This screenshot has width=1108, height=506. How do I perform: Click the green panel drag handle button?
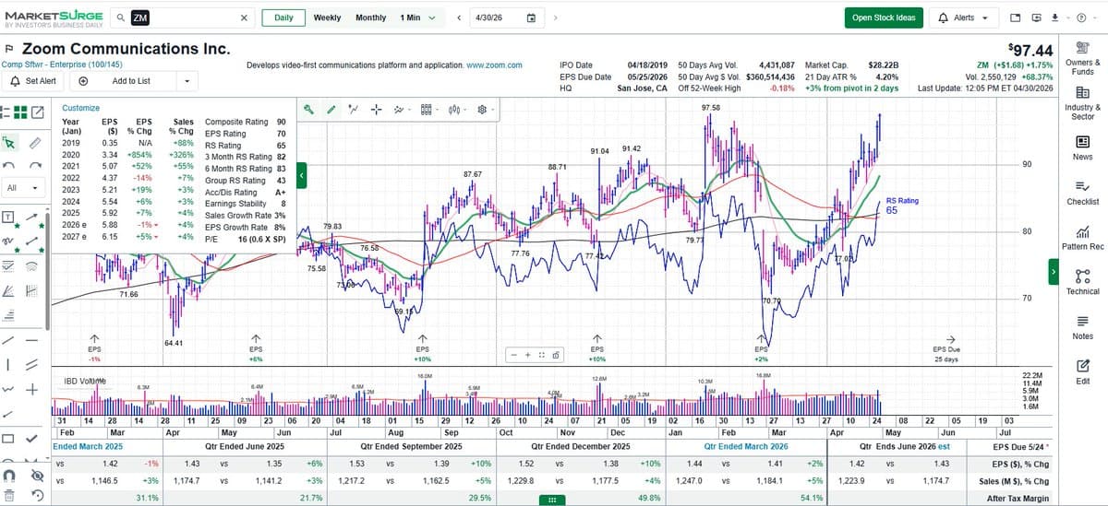click(x=551, y=500)
